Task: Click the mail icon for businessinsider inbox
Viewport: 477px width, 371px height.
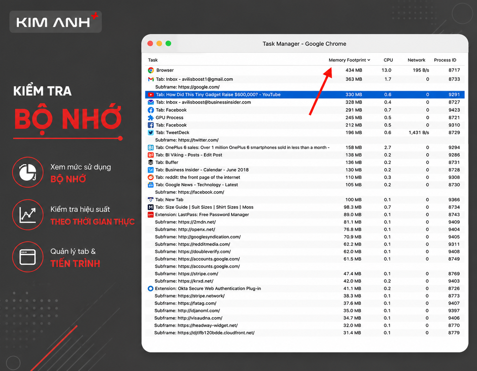Action: click(x=151, y=102)
